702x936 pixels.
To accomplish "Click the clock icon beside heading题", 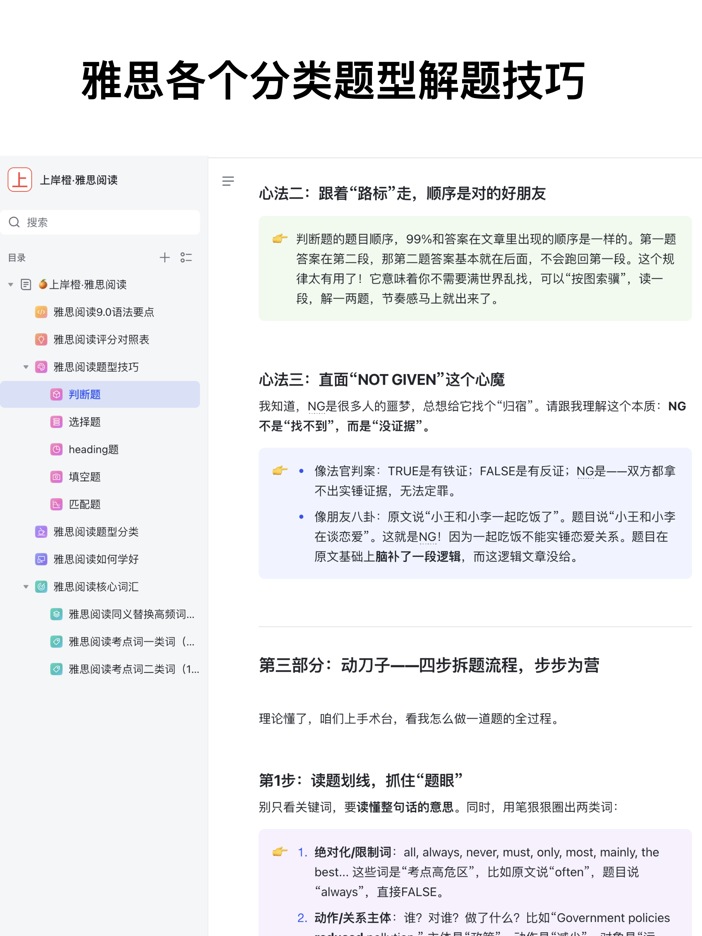I will [x=57, y=449].
